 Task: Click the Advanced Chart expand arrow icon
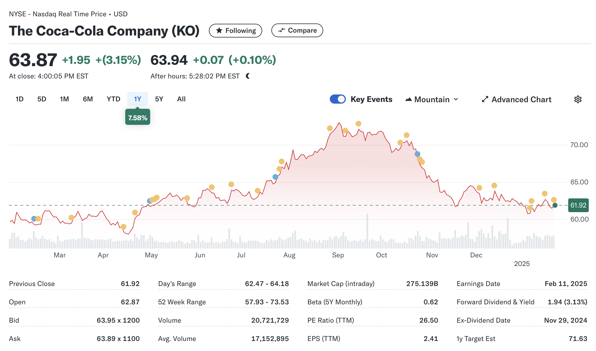point(485,99)
